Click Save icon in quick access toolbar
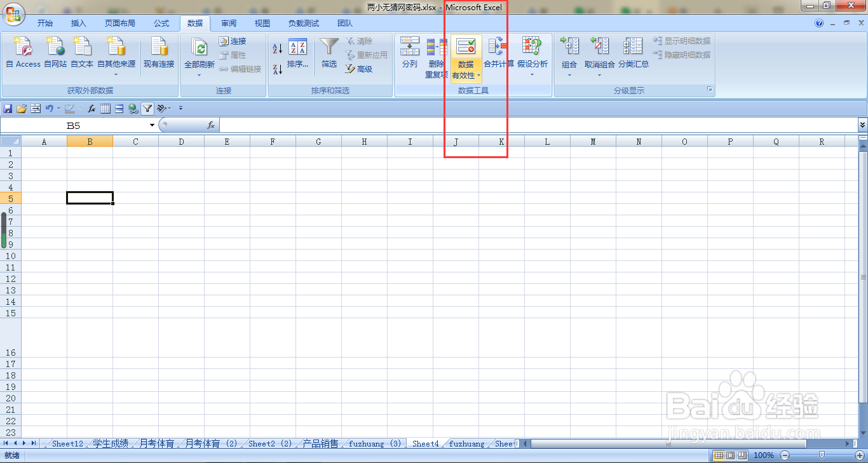This screenshot has height=463, width=868. click(x=8, y=109)
